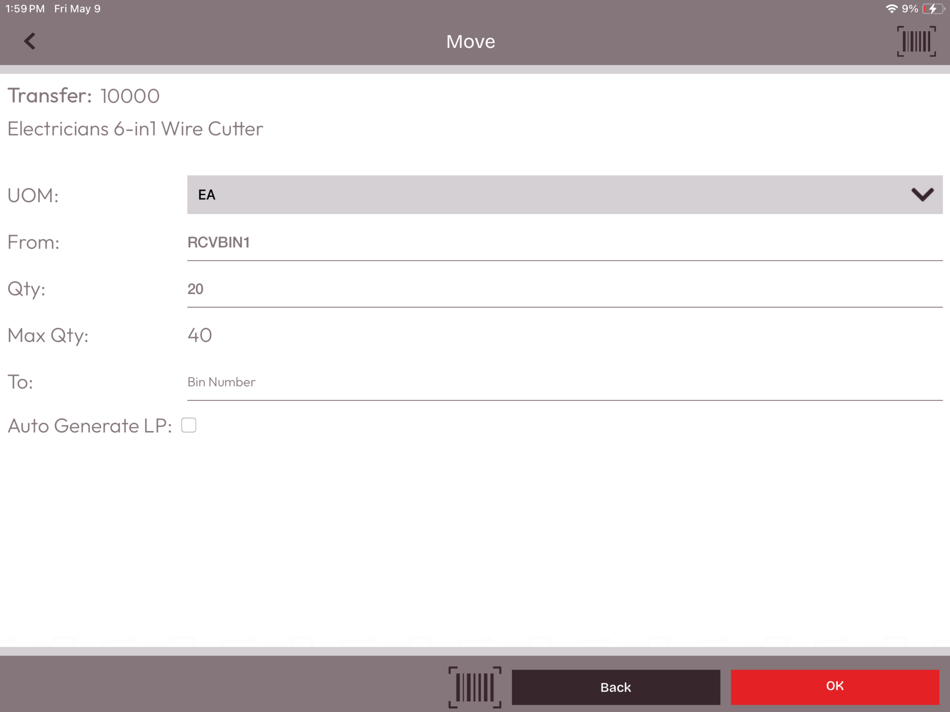Select the Qty field containing 20
This screenshot has height=712, width=950.
(565, 289)
